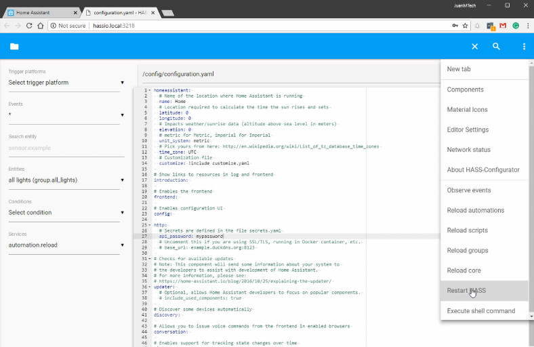Select Components in the menu

485,89
